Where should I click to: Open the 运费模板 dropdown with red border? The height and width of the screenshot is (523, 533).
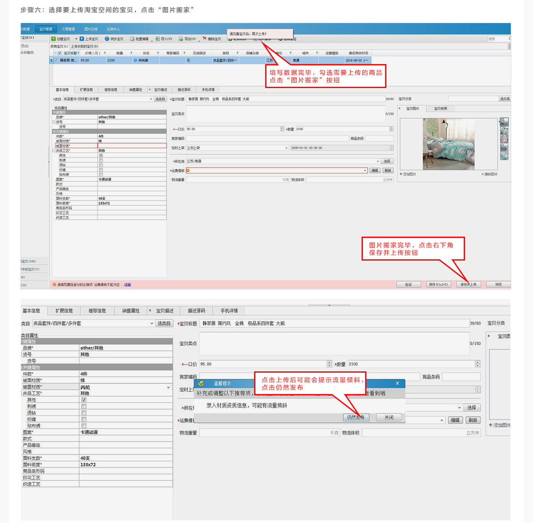click(x=365, y=171)
